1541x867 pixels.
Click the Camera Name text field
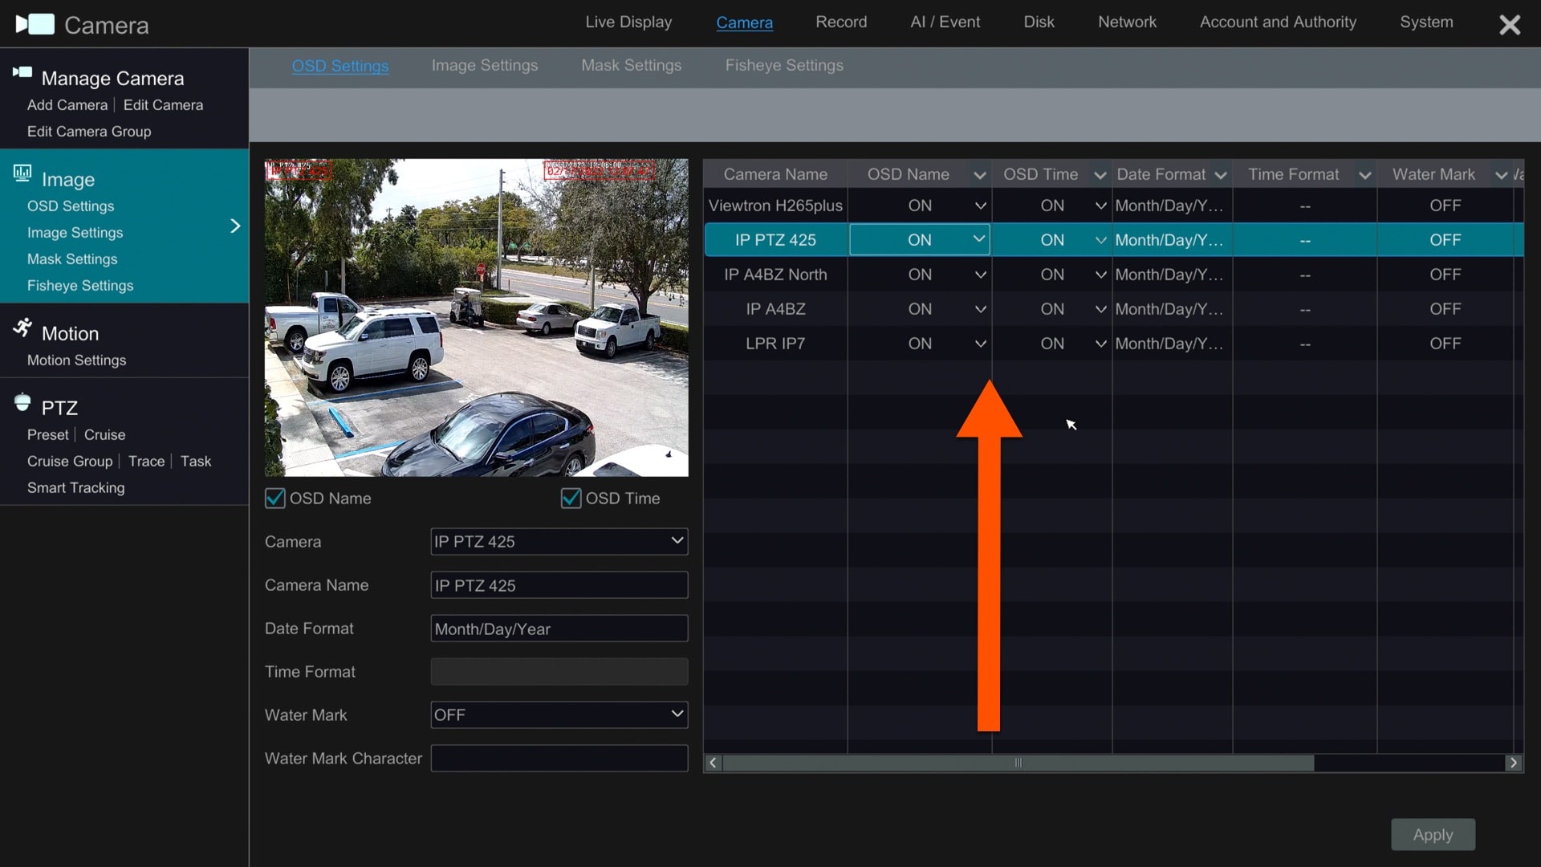tap(559, 585)
